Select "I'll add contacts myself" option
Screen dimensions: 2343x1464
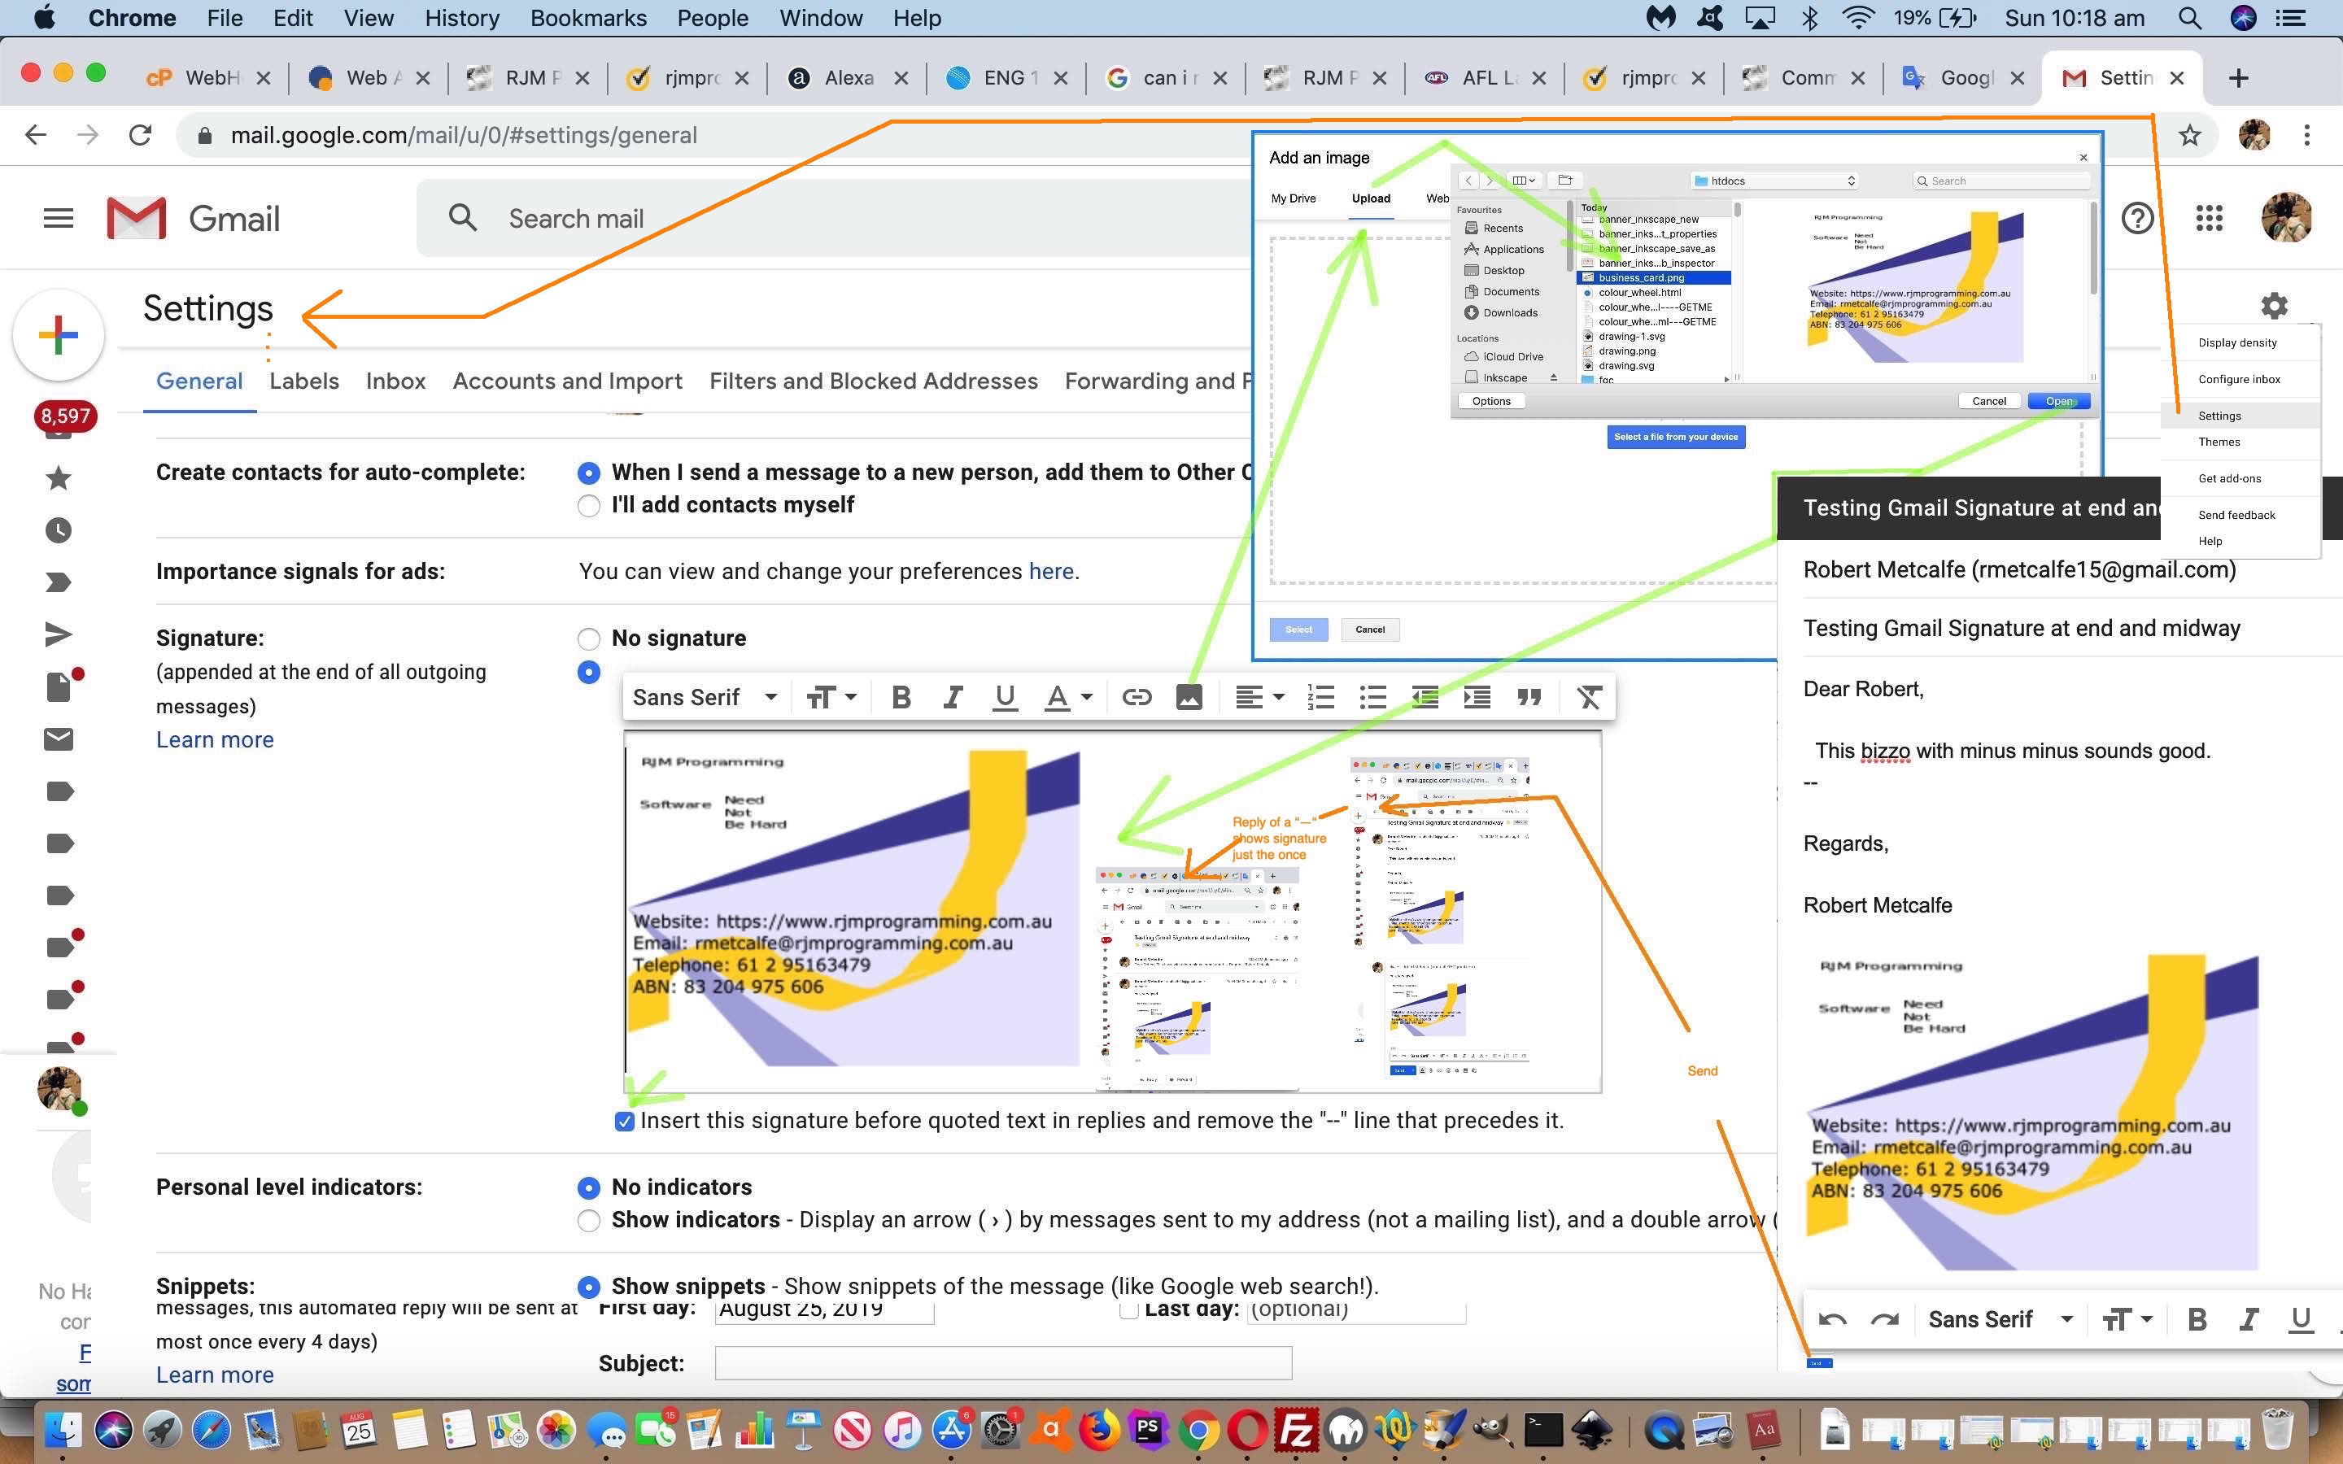[x=587, y=505]
